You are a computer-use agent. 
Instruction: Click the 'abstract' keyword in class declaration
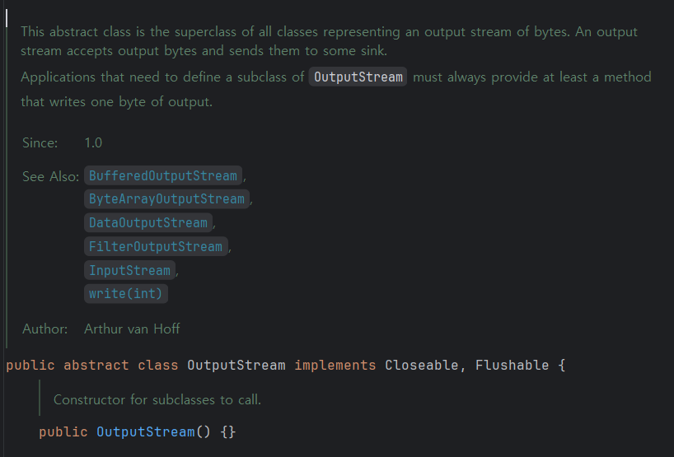(96, 365)
